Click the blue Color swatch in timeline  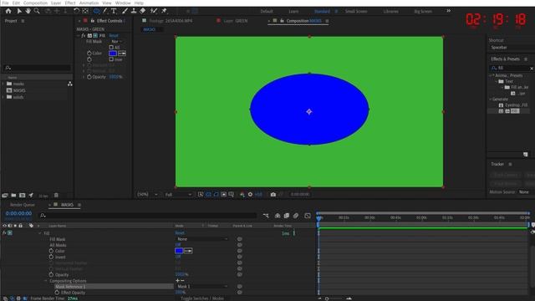(179, 251)
